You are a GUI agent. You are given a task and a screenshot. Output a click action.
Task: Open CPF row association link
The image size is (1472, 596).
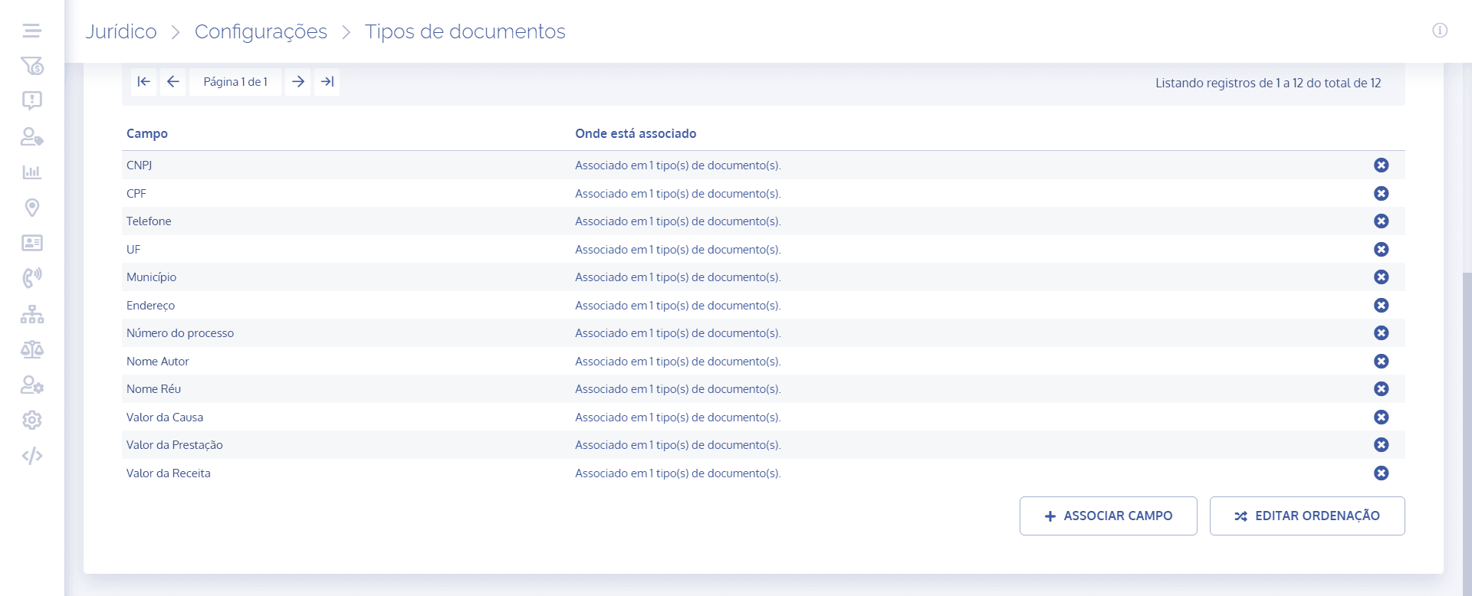(678, 193)
